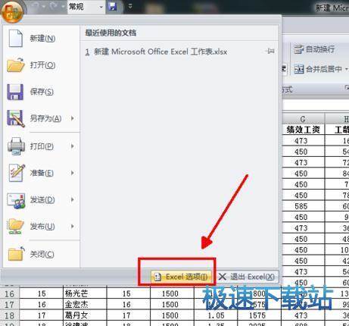Select 关闭(C) menu entry
Image resolution: width=349 pixels, height=326 pixels.
pos(42,254)
